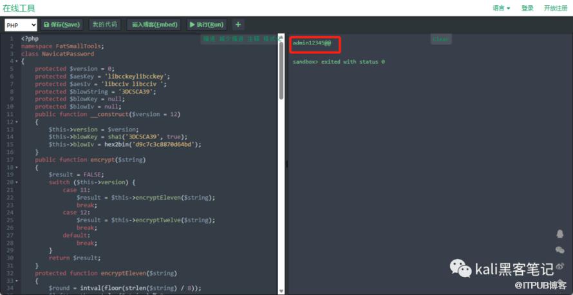Click the 'namespace FatSmallTools;' code line
Image resolution: width=573 pixels, height=295 pixels.
coord(63,46)
